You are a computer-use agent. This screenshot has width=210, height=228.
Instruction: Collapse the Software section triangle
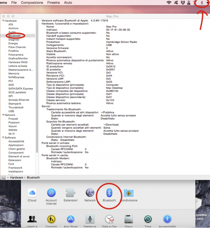tap(3, 137)
